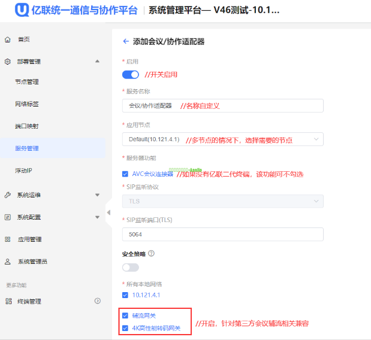Viewport: 371px width, 340px height.
Task: Go back using the left arrow
Action: [x=126, y=41]
